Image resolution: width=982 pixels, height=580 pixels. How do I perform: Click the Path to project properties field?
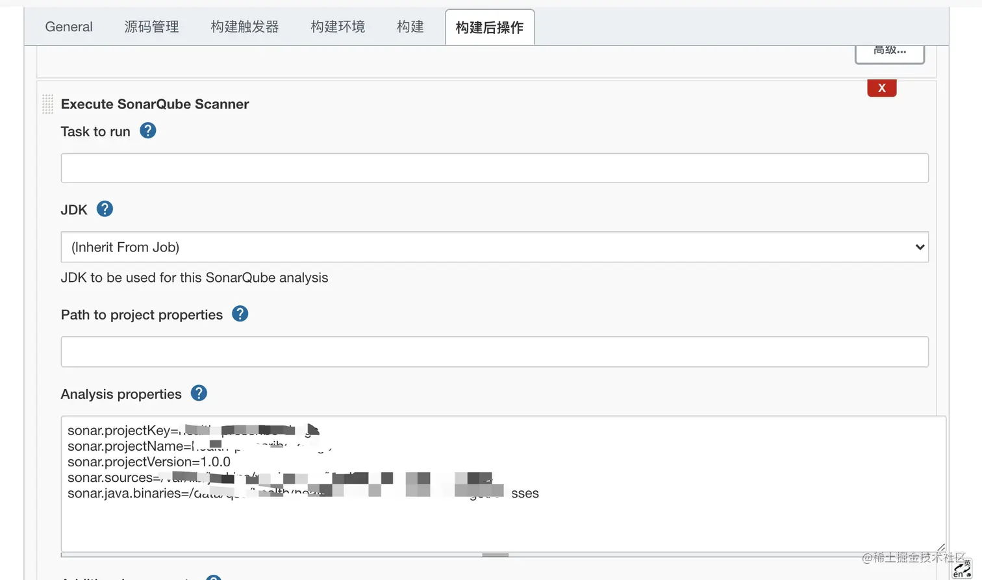point(494,351)
